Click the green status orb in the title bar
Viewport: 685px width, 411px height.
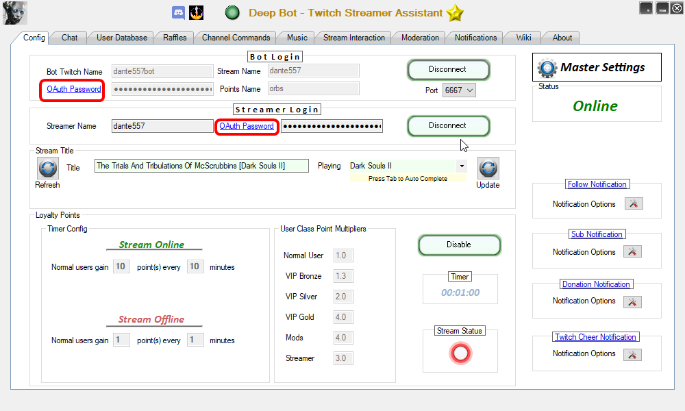[232, 12]
